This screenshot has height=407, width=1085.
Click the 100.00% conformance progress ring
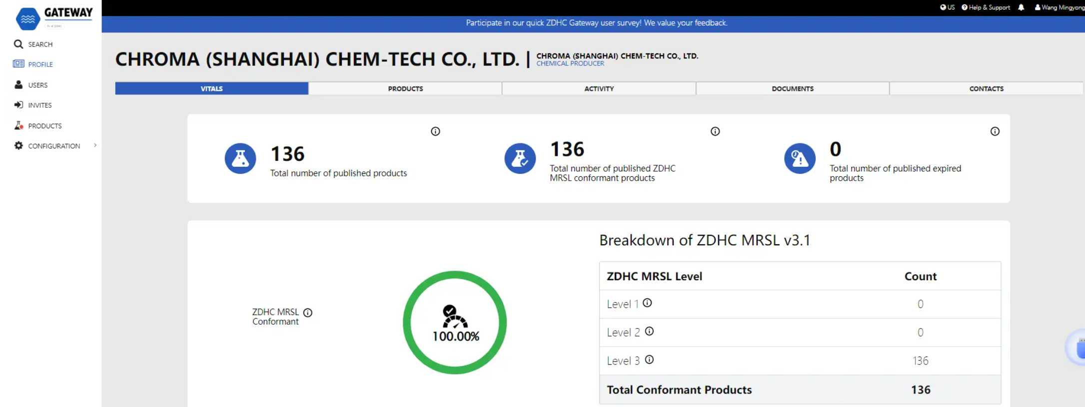tap(455, 322)
